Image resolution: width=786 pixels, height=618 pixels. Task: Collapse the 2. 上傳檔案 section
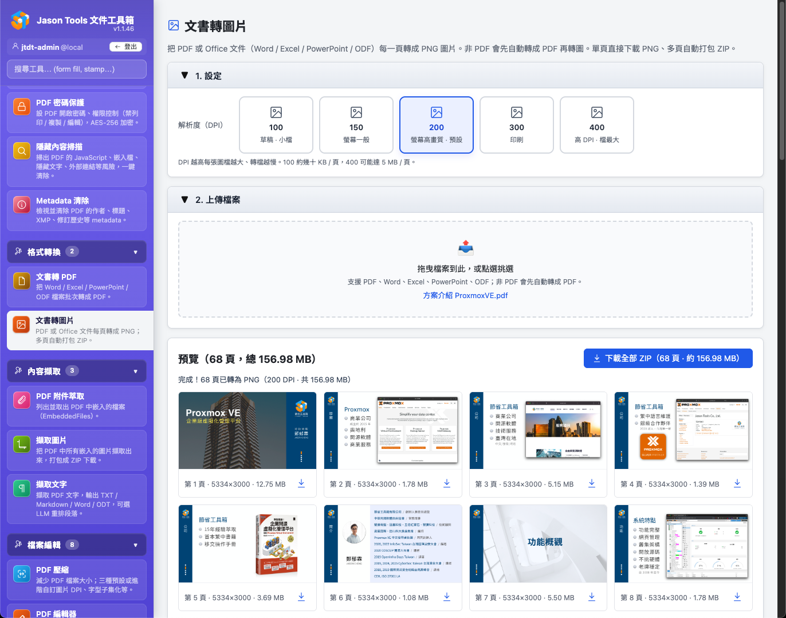(x=184, y=200)
